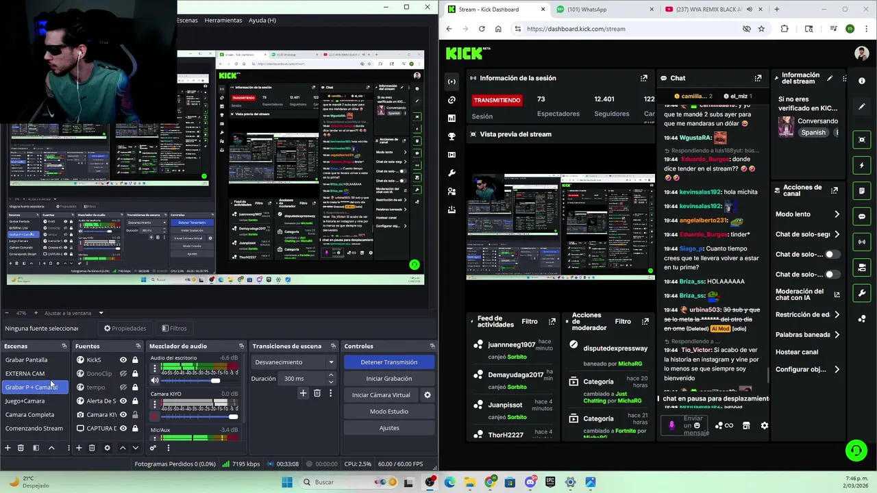Mute the Audio del escritorio speaker
This screenshot has width=877, height=493.
[x=154, y=380]
